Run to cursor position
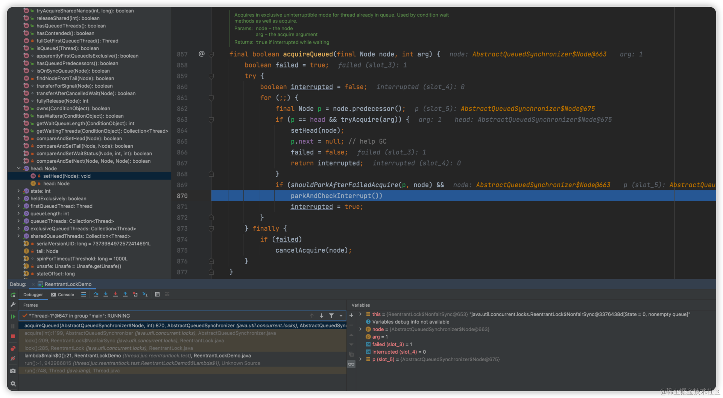The height and width of the screenshot is (398, 723). [x=145, y=295]
